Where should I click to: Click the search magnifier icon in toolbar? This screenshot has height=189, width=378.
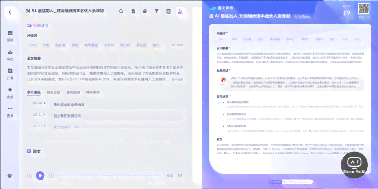click(121, 11)
